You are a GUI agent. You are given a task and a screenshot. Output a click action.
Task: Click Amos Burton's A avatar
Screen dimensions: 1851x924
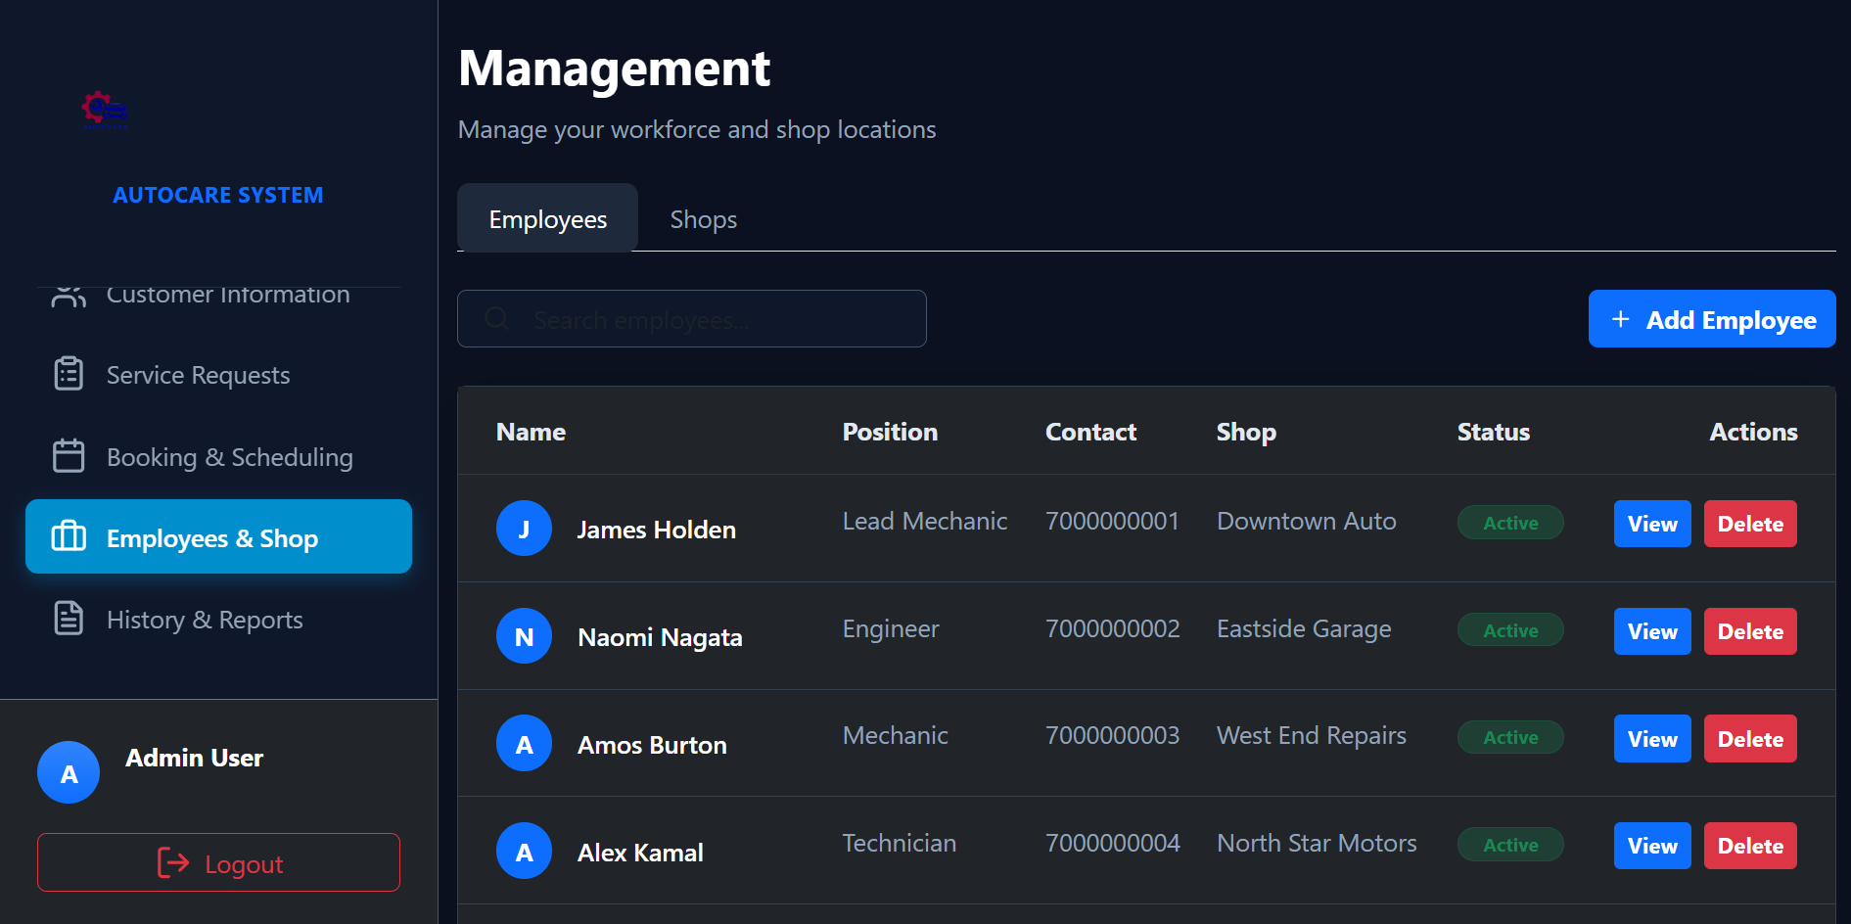524,743
